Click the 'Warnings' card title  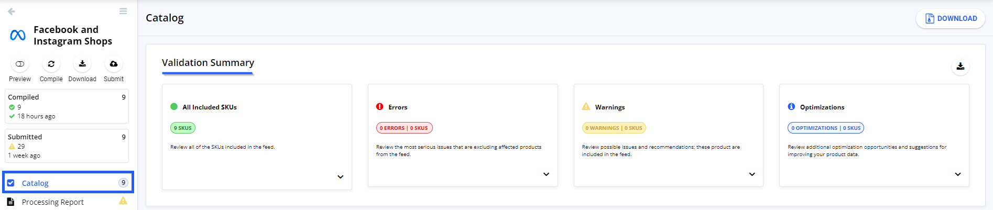click(x=610, y=107)
